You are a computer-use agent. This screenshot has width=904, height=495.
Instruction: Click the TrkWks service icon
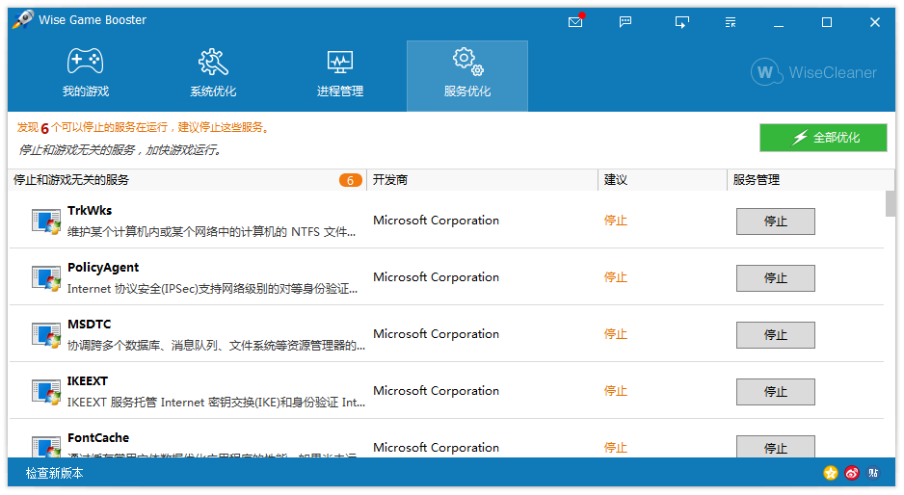point(46,221)
